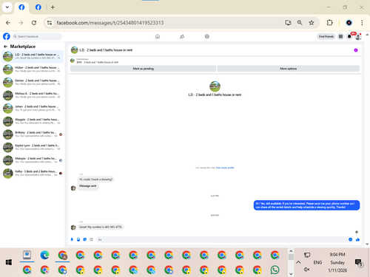
Task: Open the tab search dropdown chevron
Action: (x=7, y=7)
